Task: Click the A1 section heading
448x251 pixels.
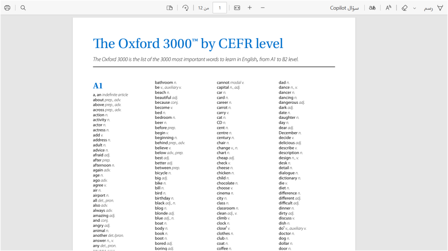Action: click(x=98, y=86)
